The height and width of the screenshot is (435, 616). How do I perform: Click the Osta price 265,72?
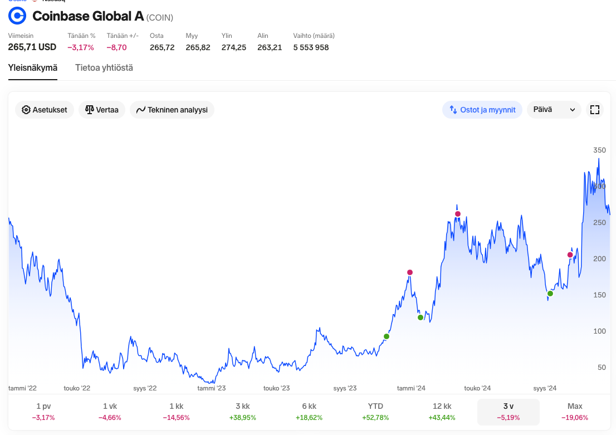tap(162, 47)
